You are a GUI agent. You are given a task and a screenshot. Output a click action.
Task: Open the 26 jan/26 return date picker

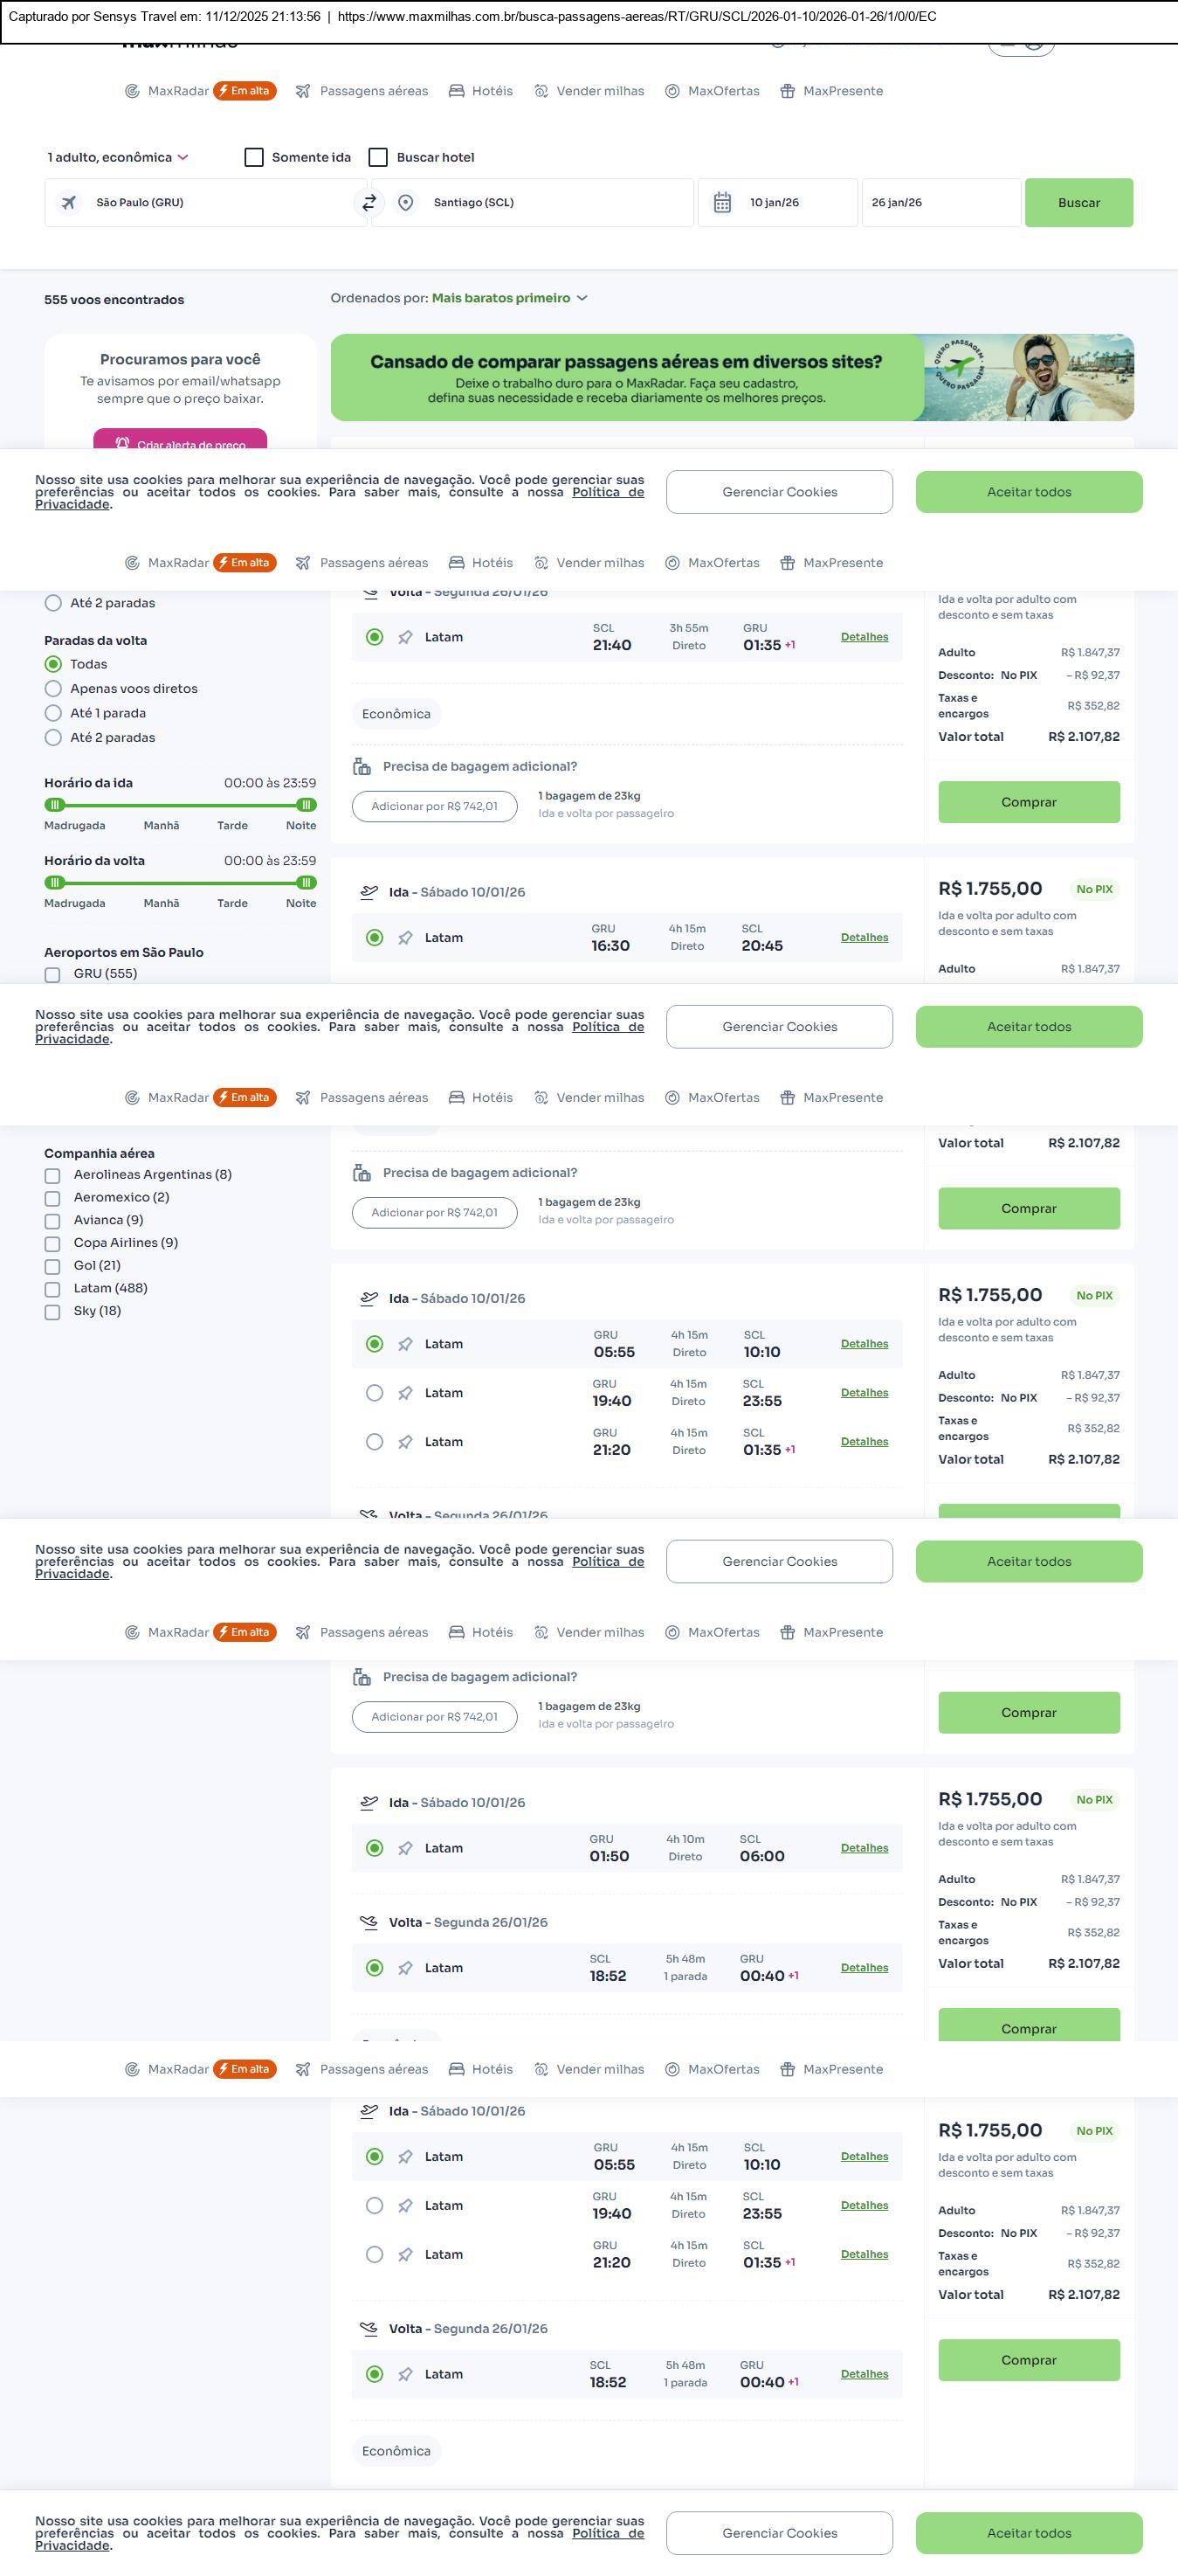point(940,203)
